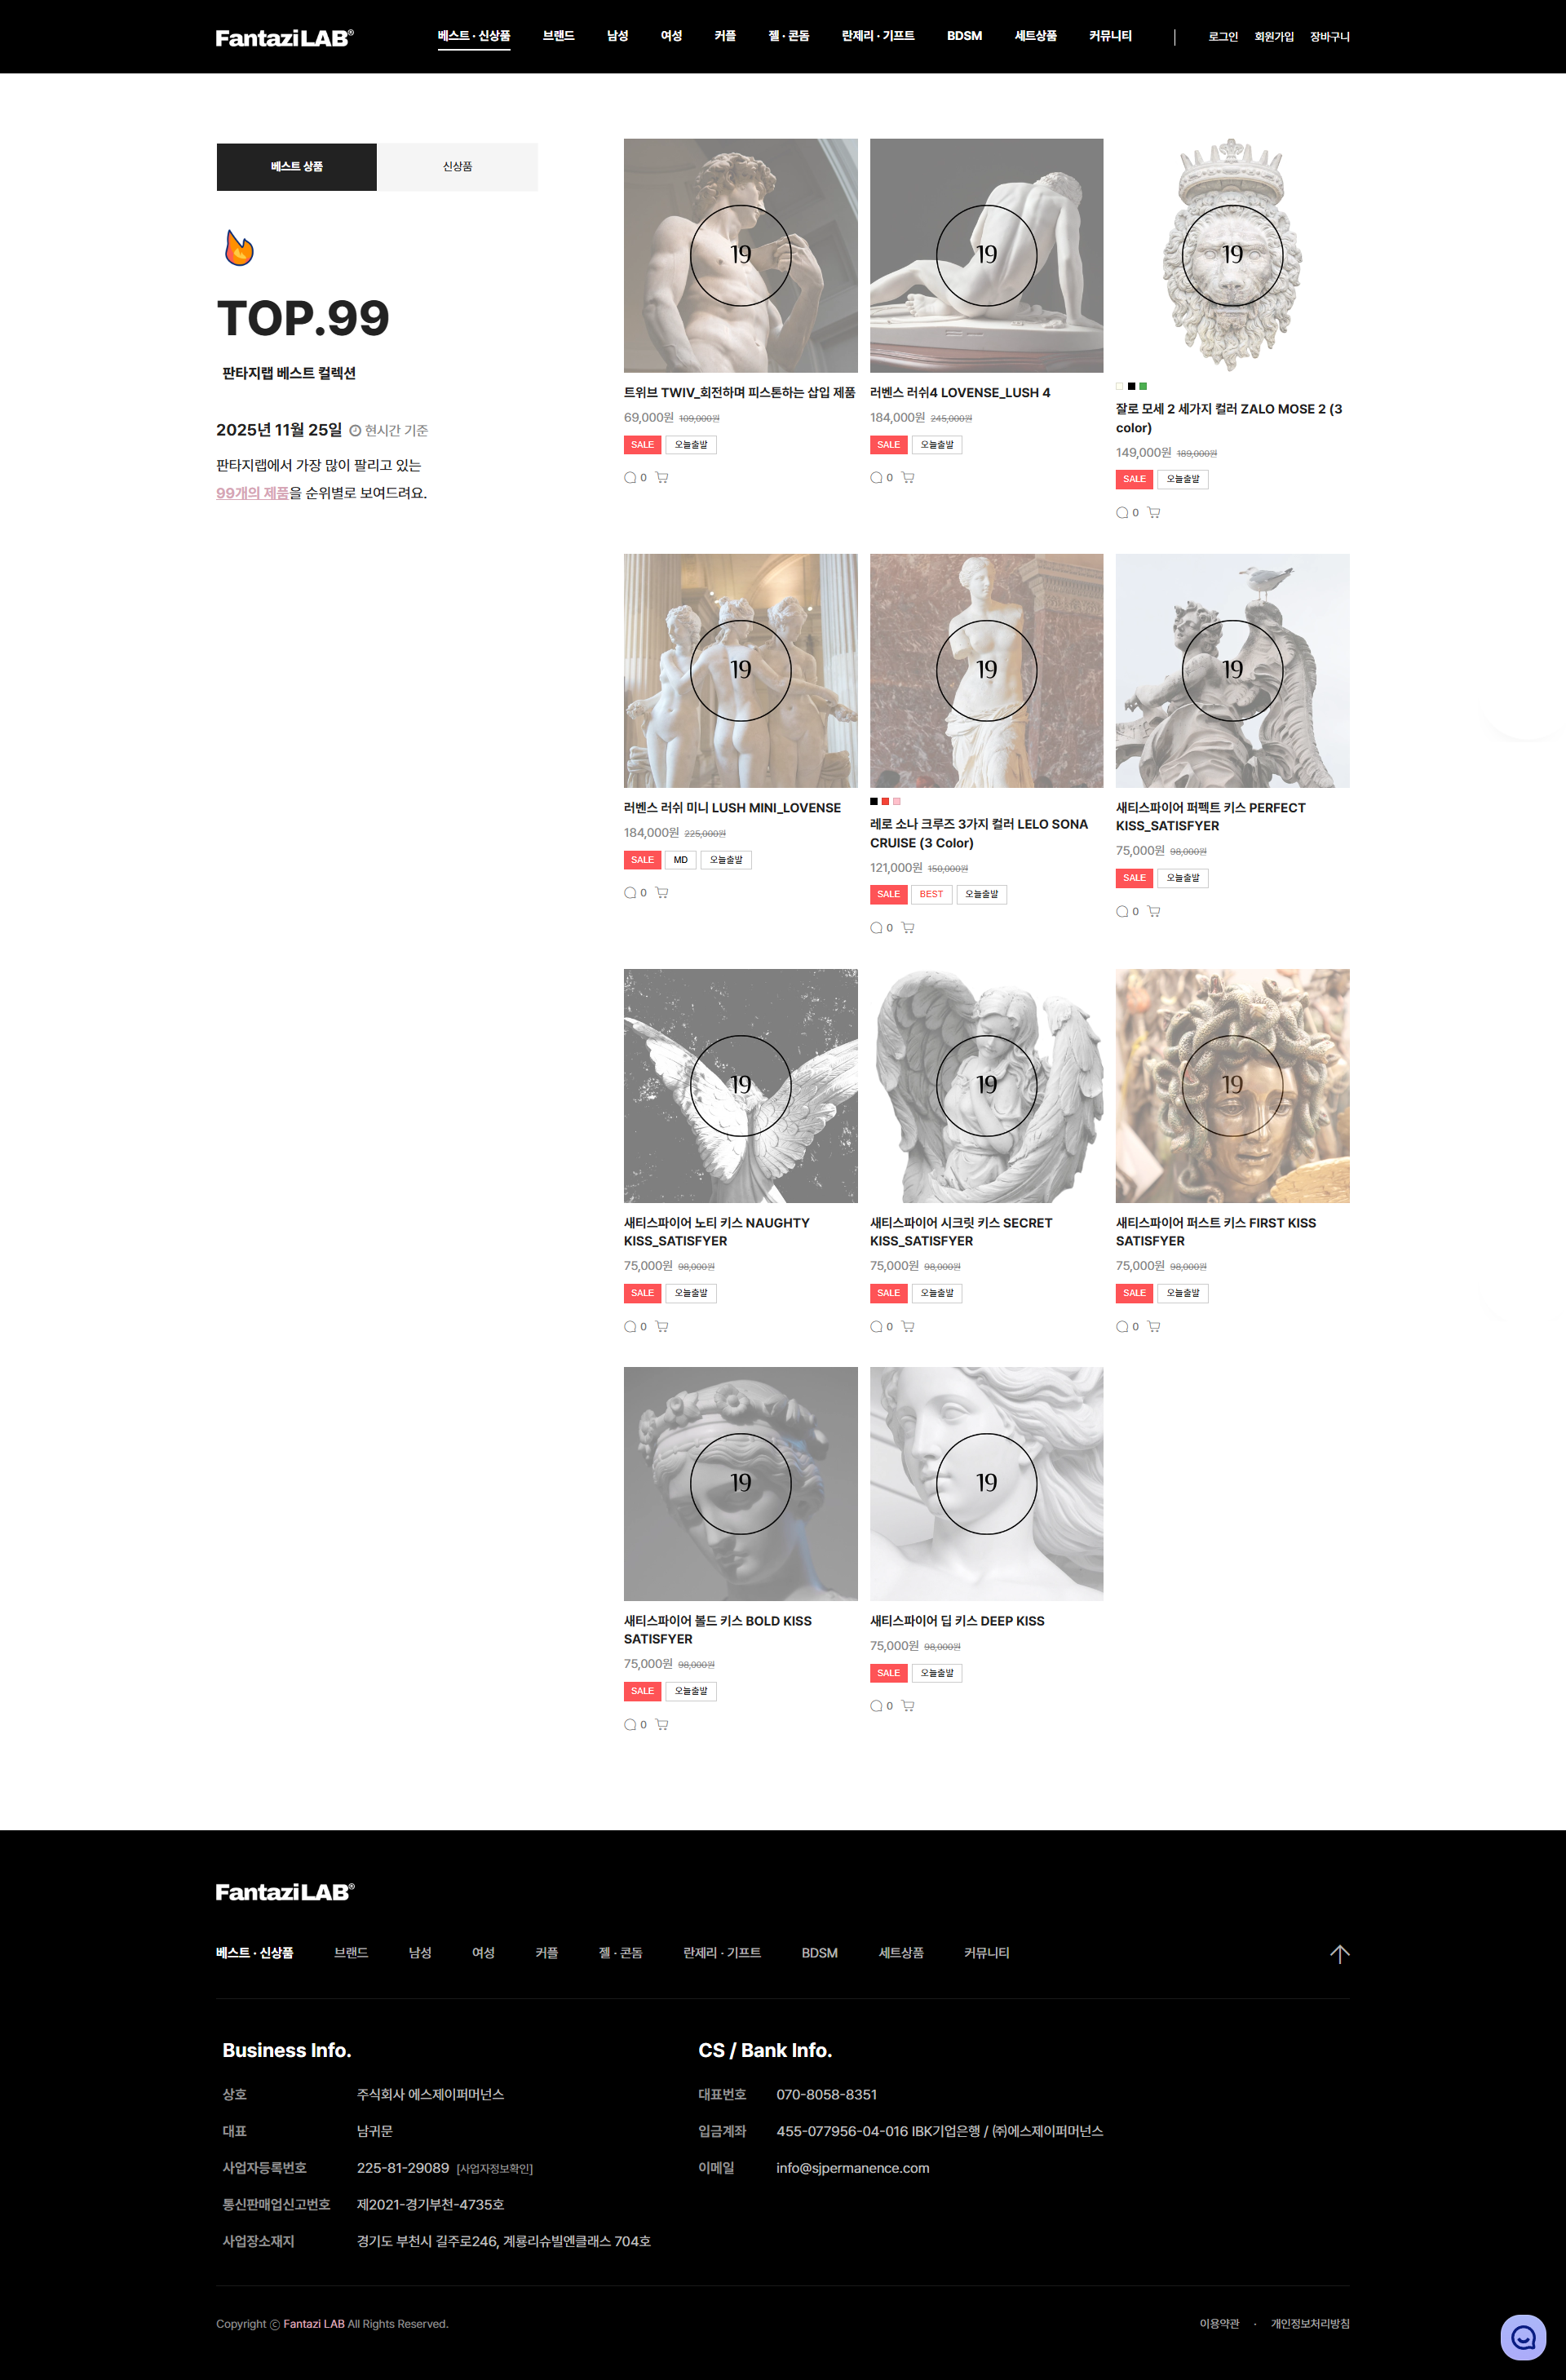
Task: Click cart icon under NAUGHTY KISS product
Action: pos(662,1326)
